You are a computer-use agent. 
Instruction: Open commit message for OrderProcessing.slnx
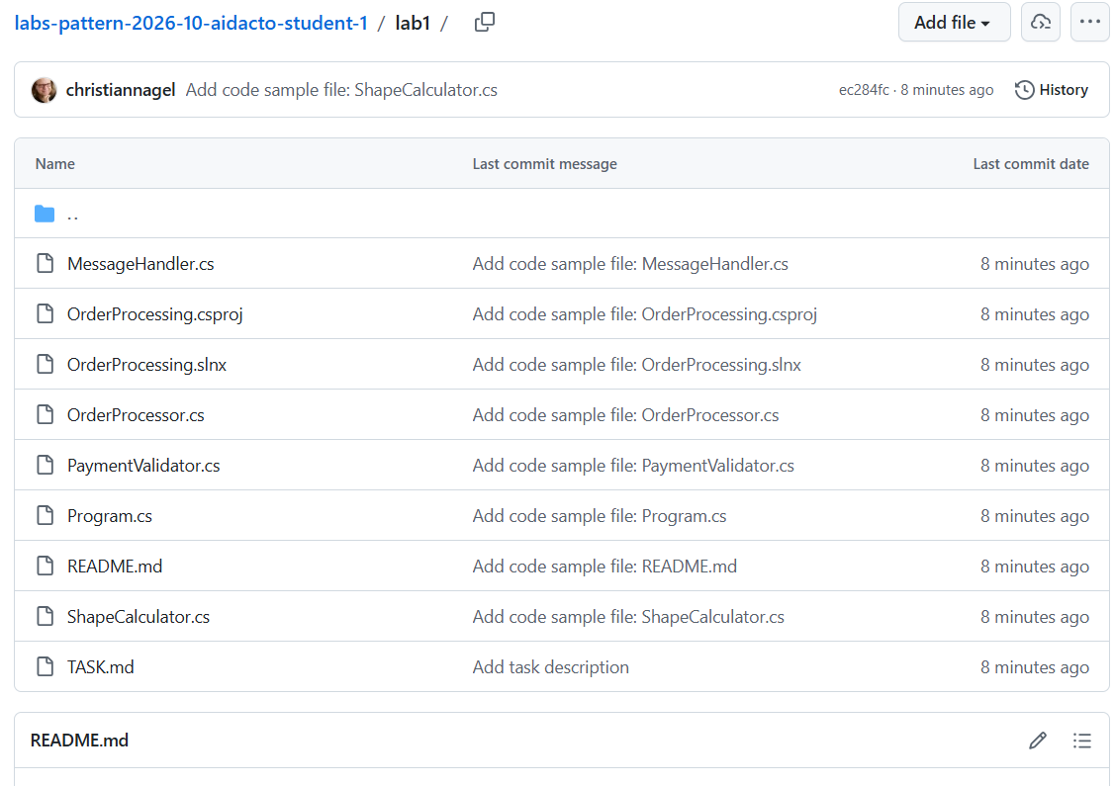(637, 365)
